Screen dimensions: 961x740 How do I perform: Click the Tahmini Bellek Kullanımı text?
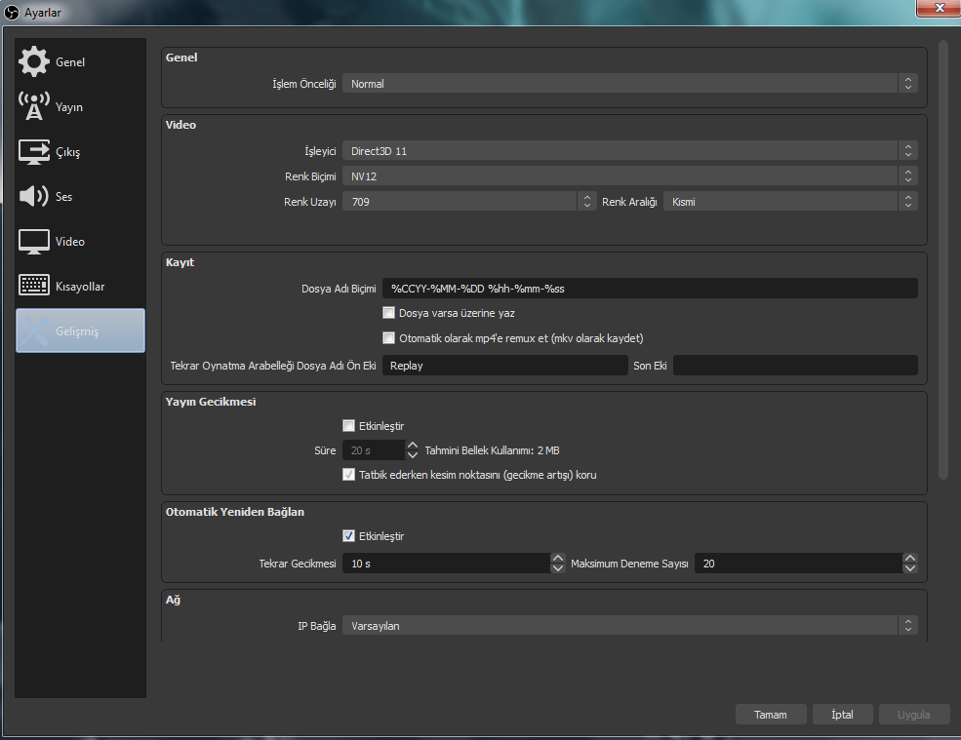coord(492,450)
